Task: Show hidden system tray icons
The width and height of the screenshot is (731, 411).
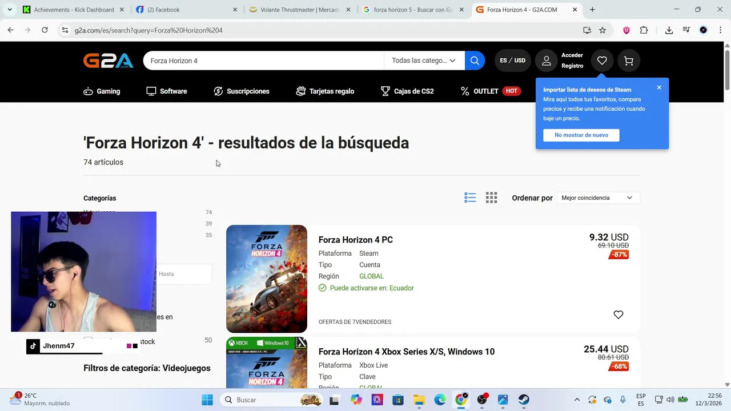Action: [x=577, y=400]
